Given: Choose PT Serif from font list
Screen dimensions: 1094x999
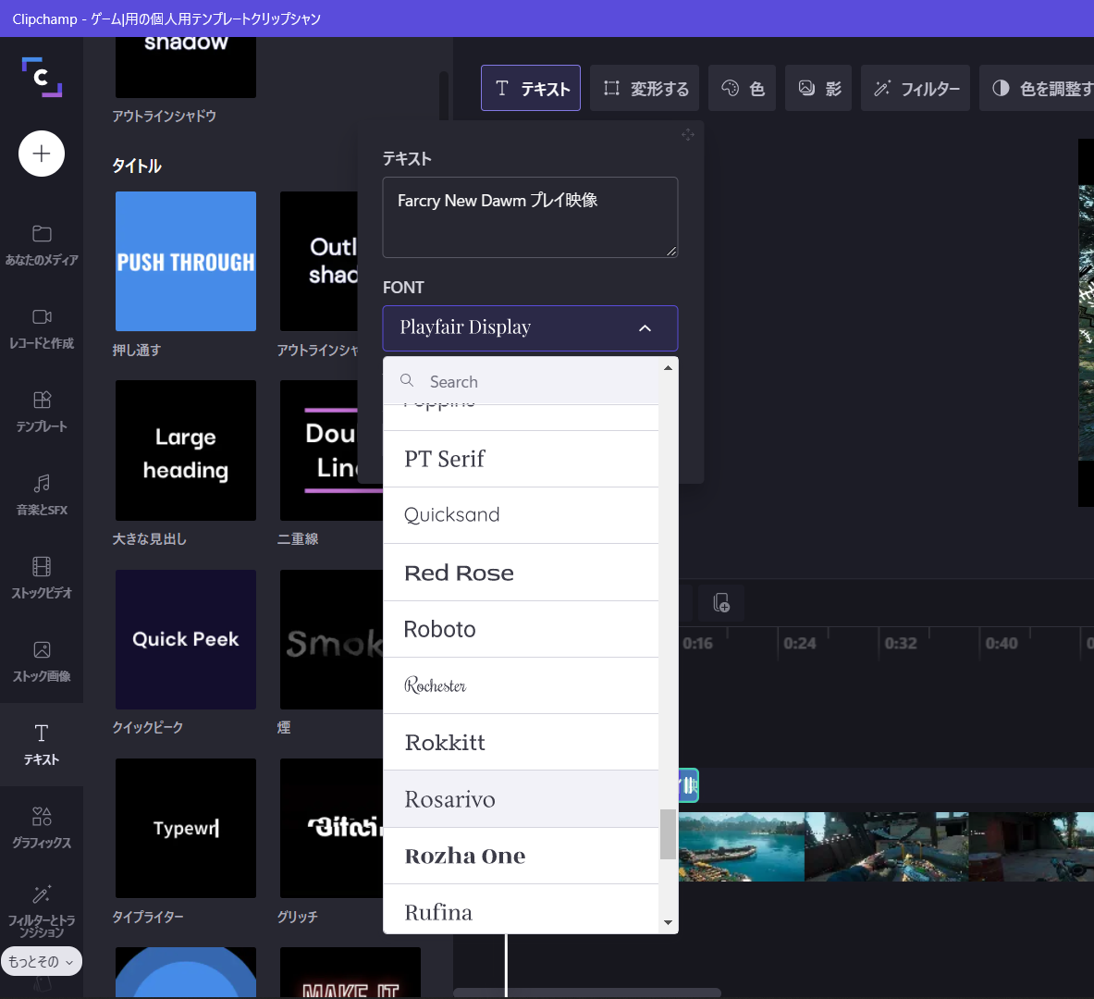Looking at the screenshot, I should pos(521,459).
